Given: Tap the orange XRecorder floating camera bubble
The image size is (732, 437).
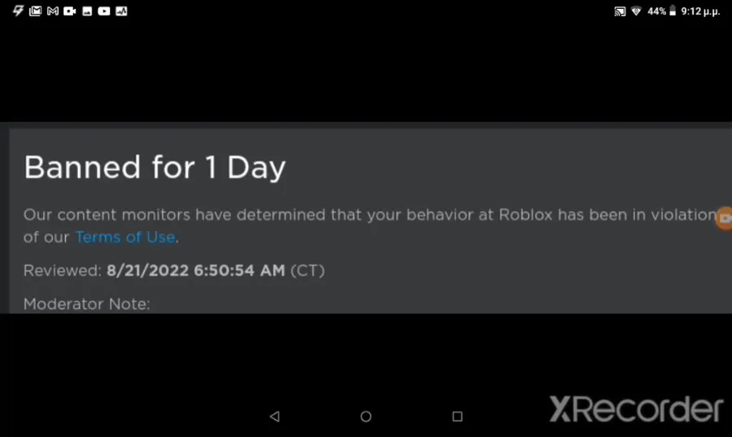Looking at the screenshot, I should pos(724,218).
